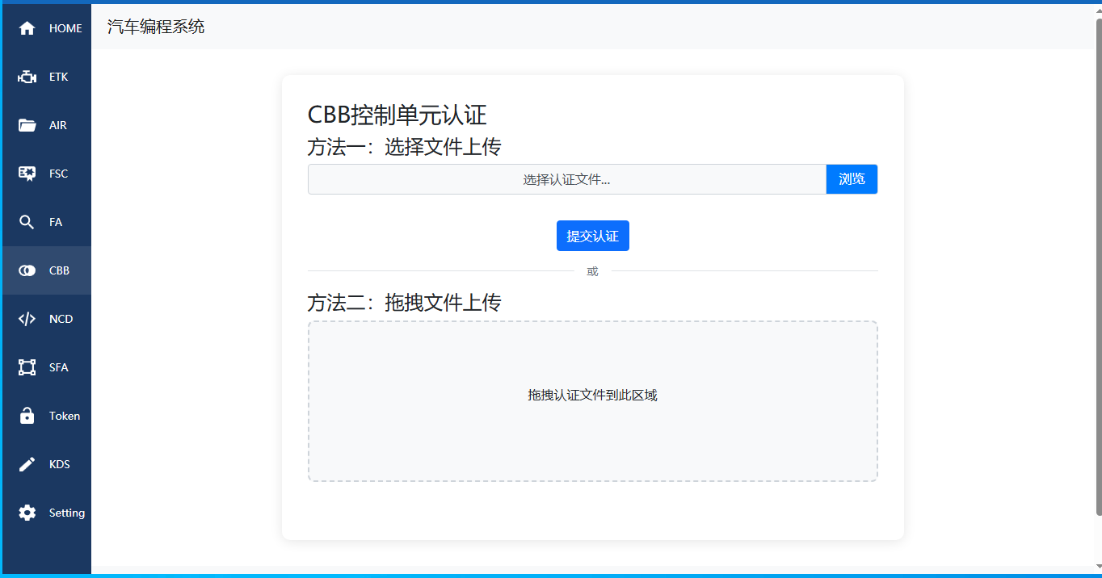This screenshot has height=578, width=1102.
Task: Click the HOME house icon
Action: coord(27,28)
